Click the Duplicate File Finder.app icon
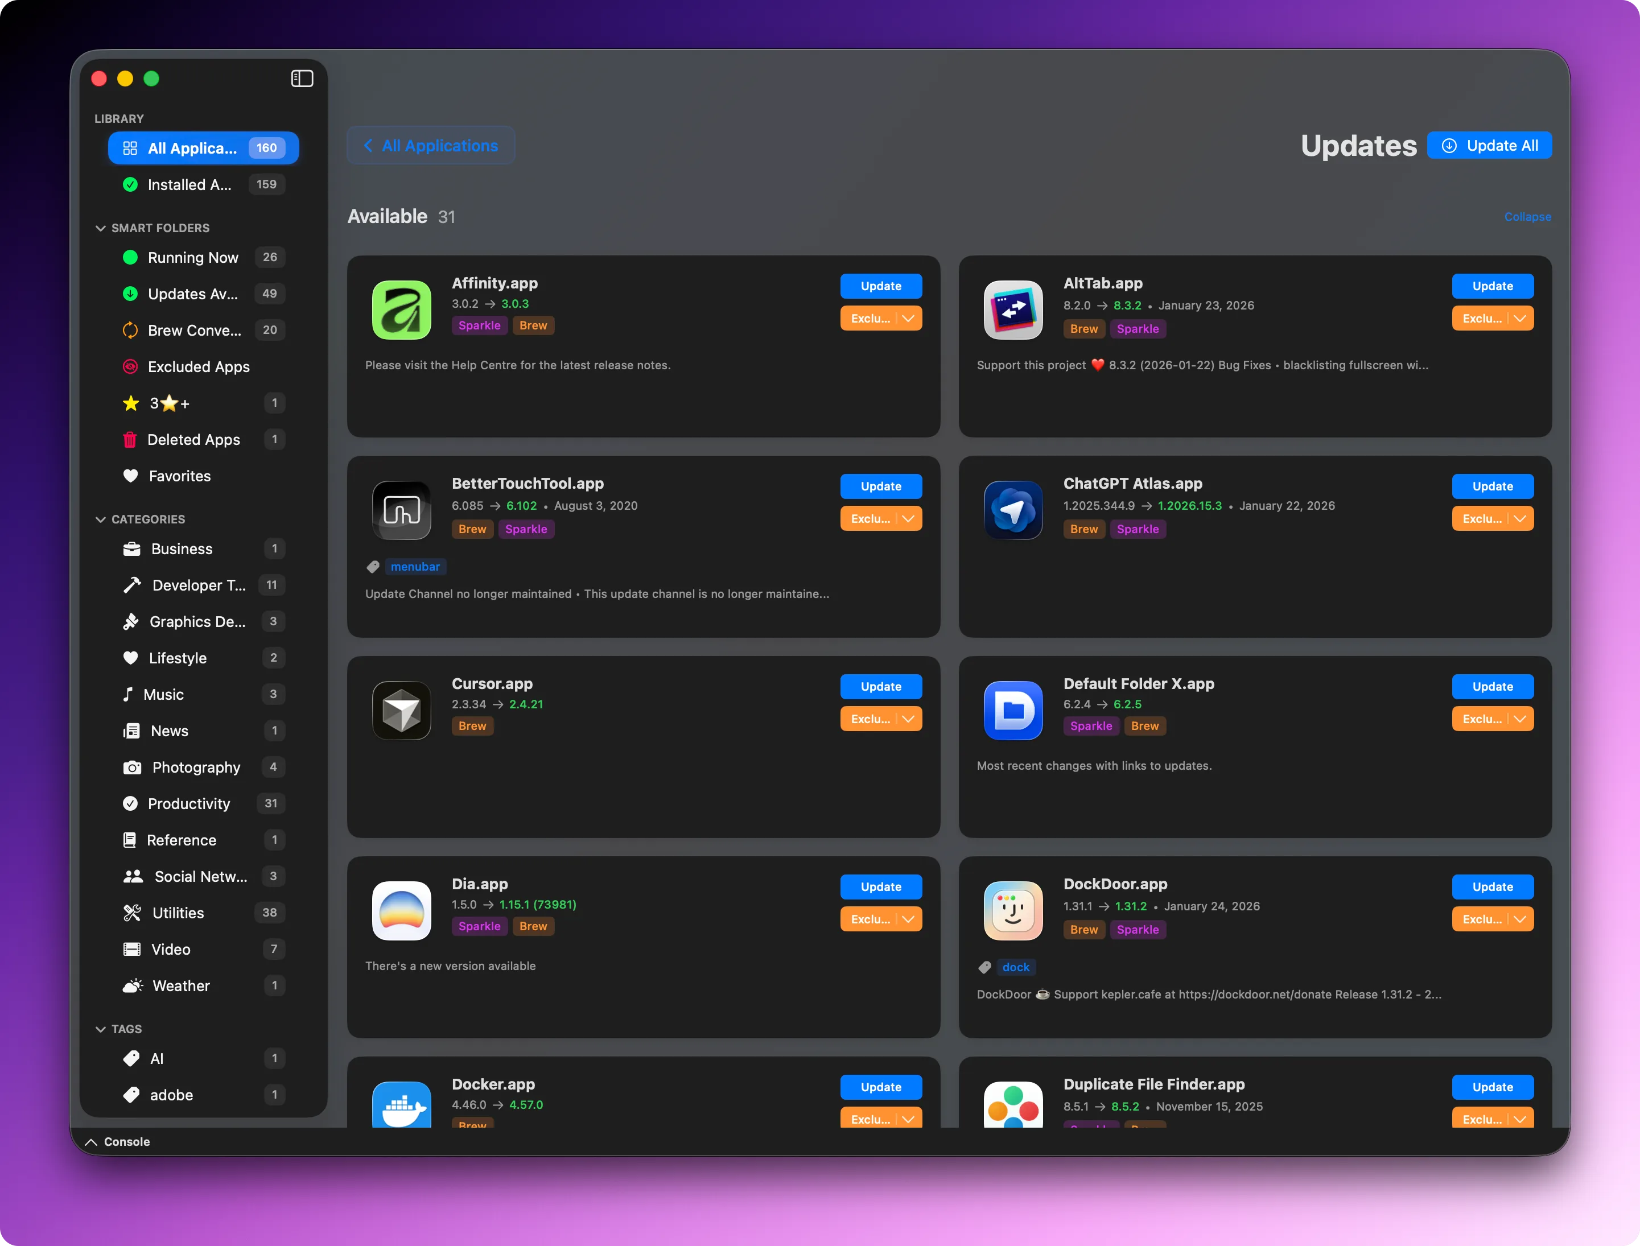Viewport: 1640px width, 1246px height. click(x=1012, y=1105)
